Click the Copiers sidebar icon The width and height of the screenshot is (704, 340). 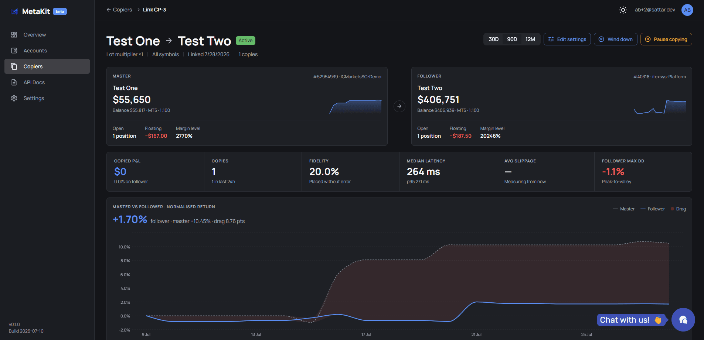[14, 66]
